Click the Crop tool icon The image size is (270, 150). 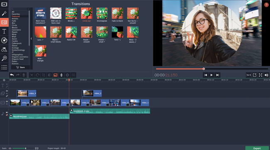coord(44,75)
